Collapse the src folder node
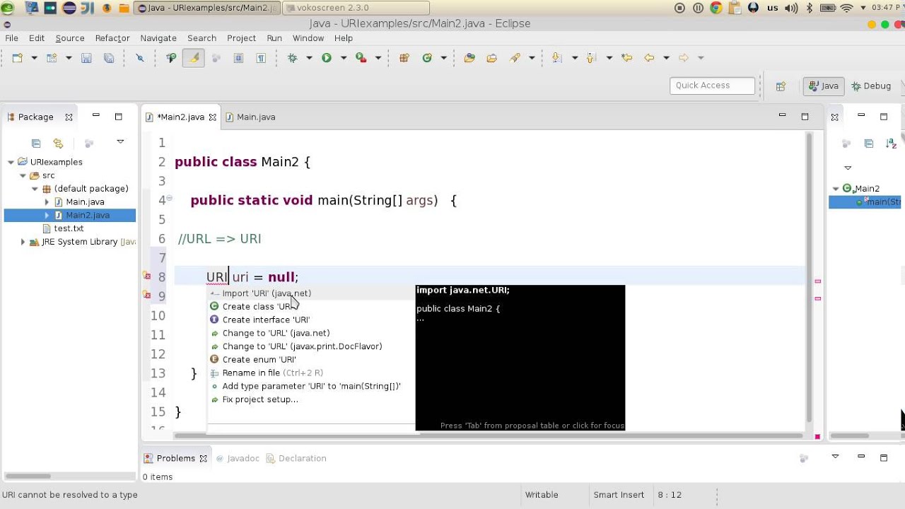905x509 pixels. [23, 175]
